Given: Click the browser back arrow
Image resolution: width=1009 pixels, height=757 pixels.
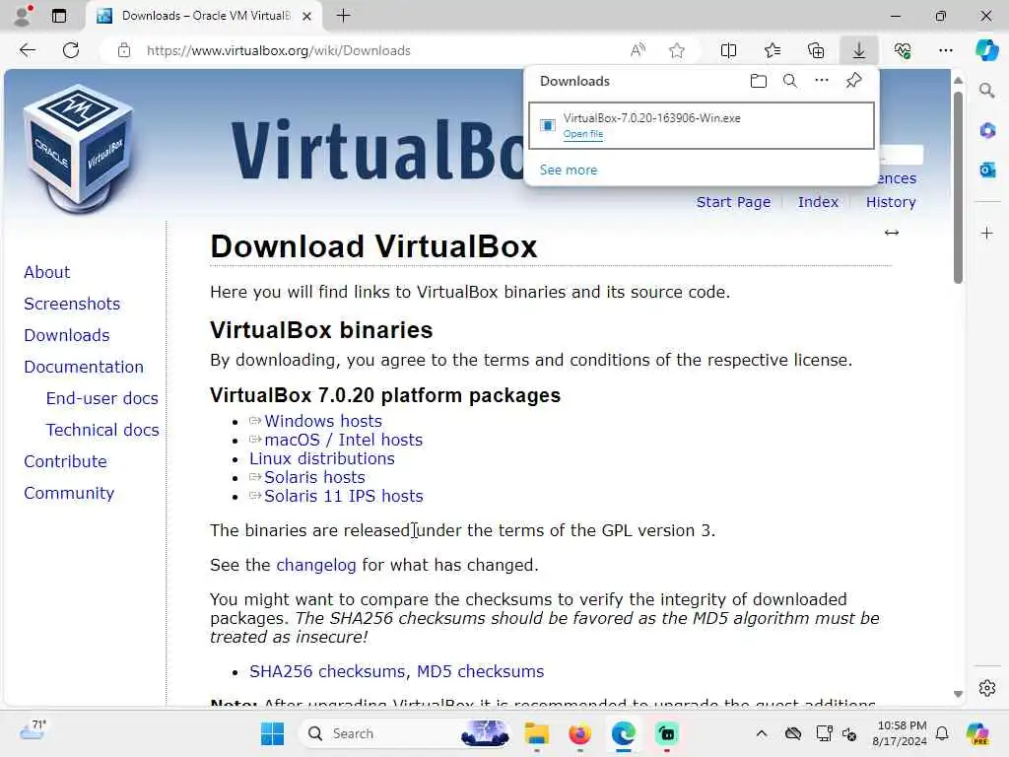Looking at the screenshot, I should pos(27,50).
